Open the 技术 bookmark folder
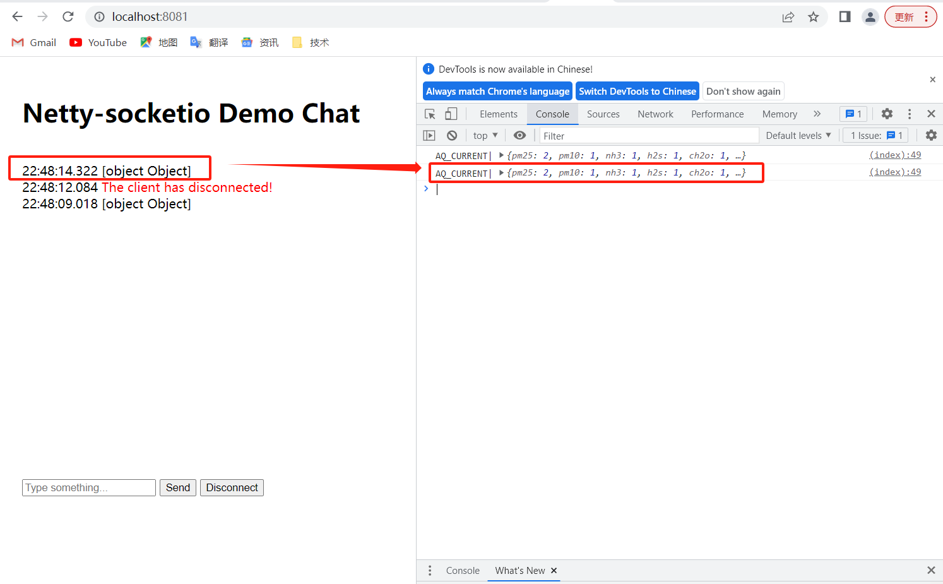Image resolution: width=943 pixels, height=584 pixels. coord(311,42)
